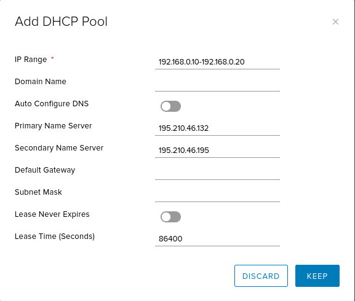355x301 pixels.
Task: Close the Add DHCP Pool dialog
Action: 335,21
